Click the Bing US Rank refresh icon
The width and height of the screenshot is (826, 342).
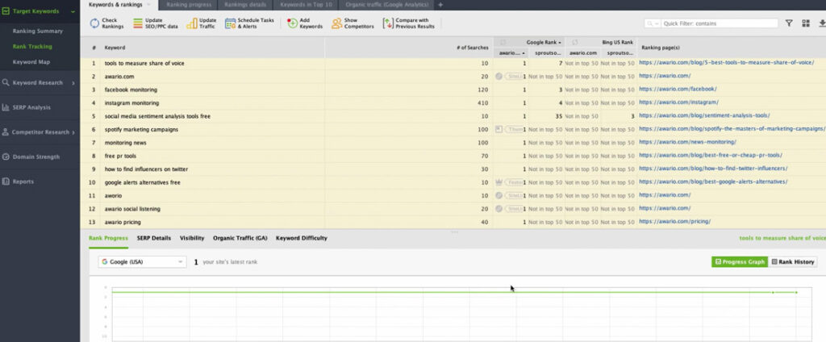tap(575, 42)
